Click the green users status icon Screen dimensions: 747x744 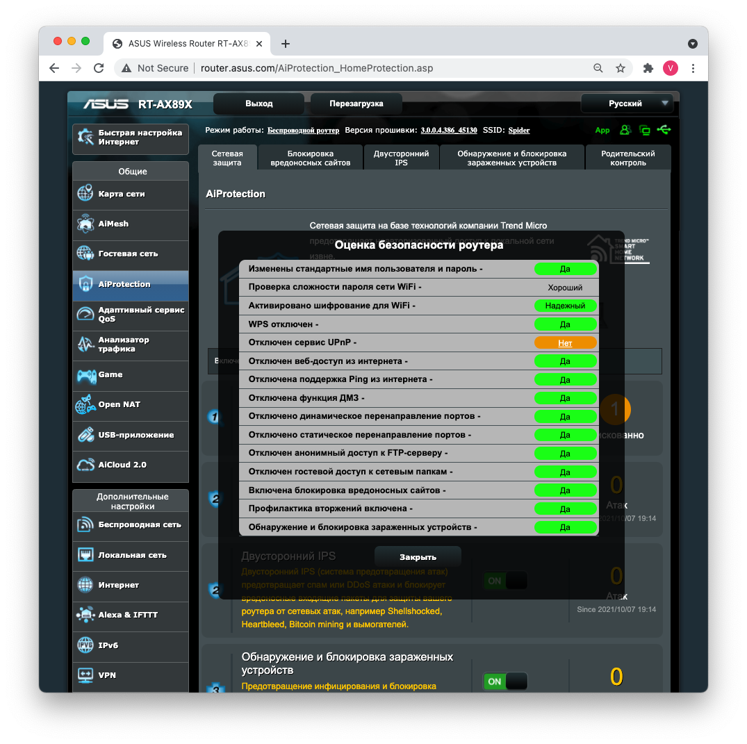[625, 129]
